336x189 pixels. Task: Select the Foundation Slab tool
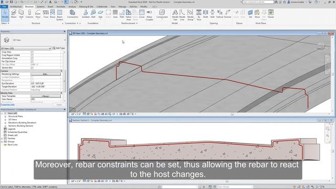[100, 14]
